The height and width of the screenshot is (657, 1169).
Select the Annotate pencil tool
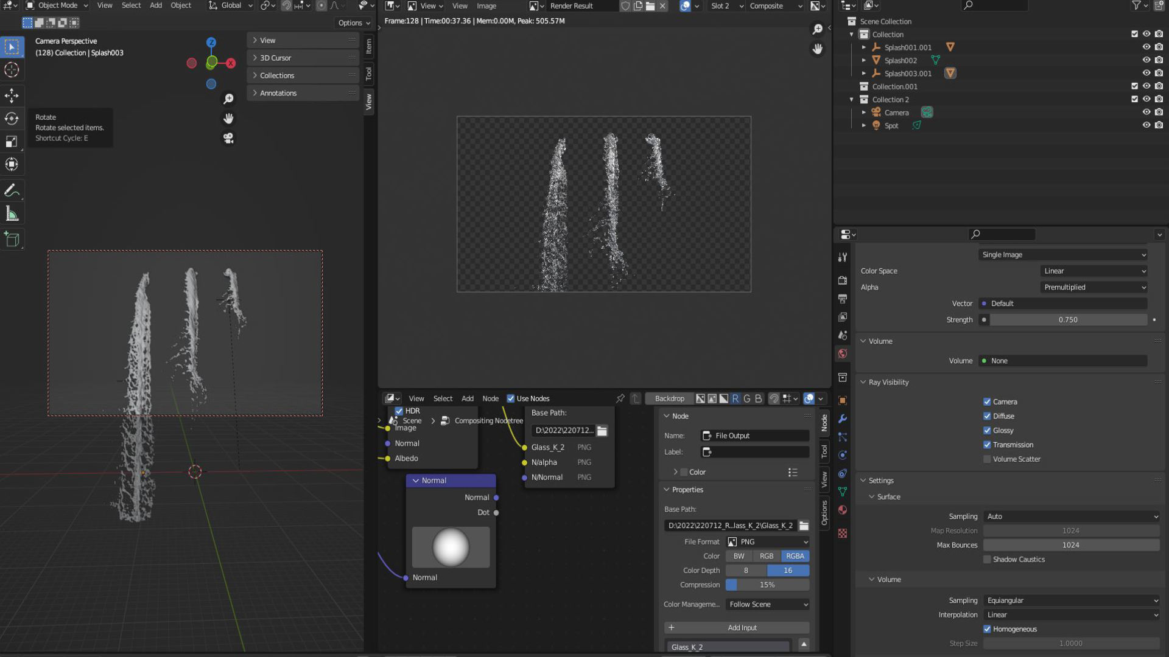[12, 191]
